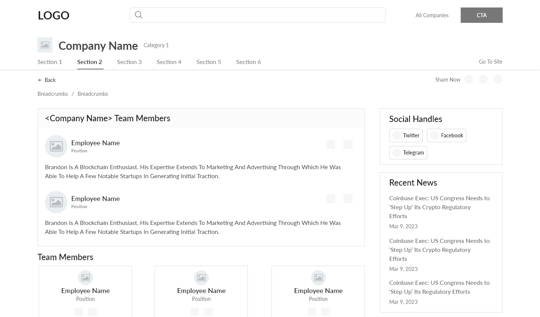The width and height of the screenshot is (540, 317).
Task: Click first employee's right social square icon
Action: (348, 144)
